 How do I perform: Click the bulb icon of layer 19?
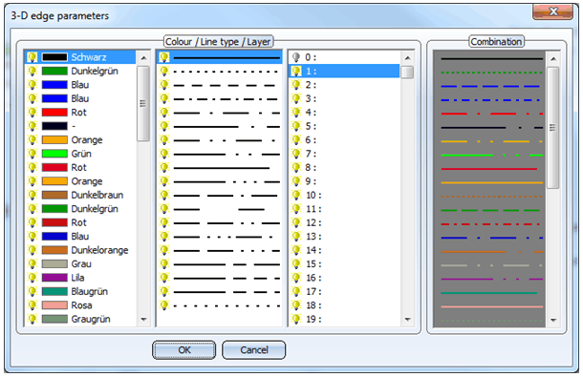click(296, 319)
